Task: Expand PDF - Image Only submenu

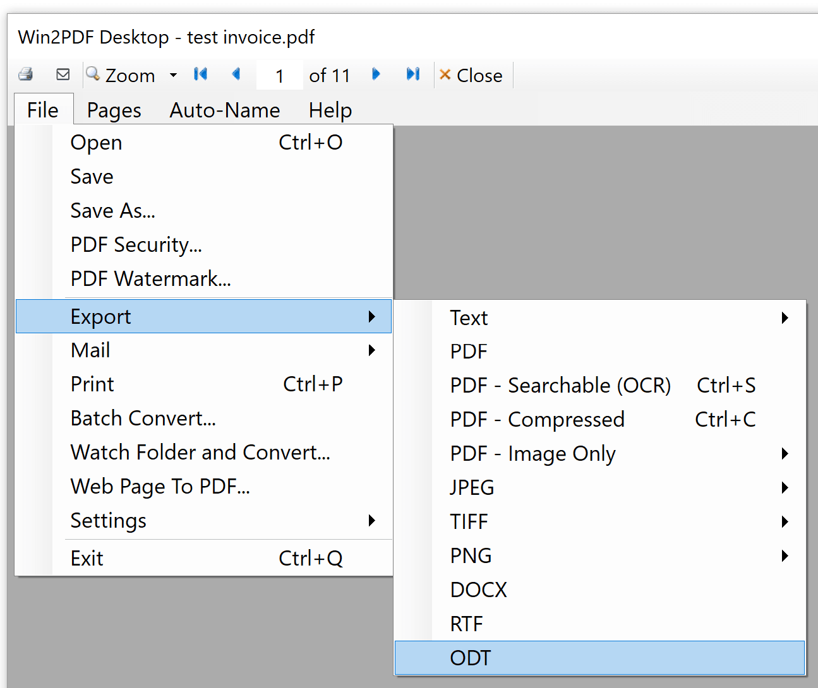Action: [x=600, y=454]
